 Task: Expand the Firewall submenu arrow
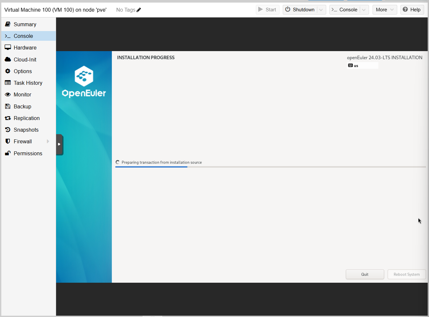[x=48, y=141]
